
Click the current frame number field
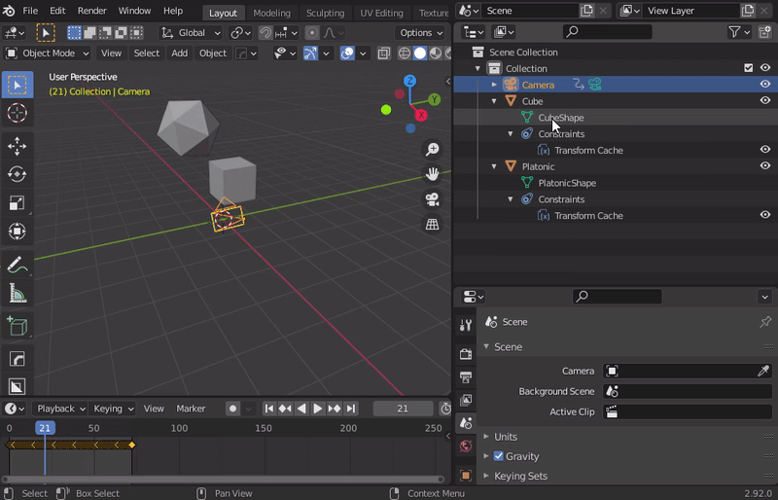tap(403, 409)
